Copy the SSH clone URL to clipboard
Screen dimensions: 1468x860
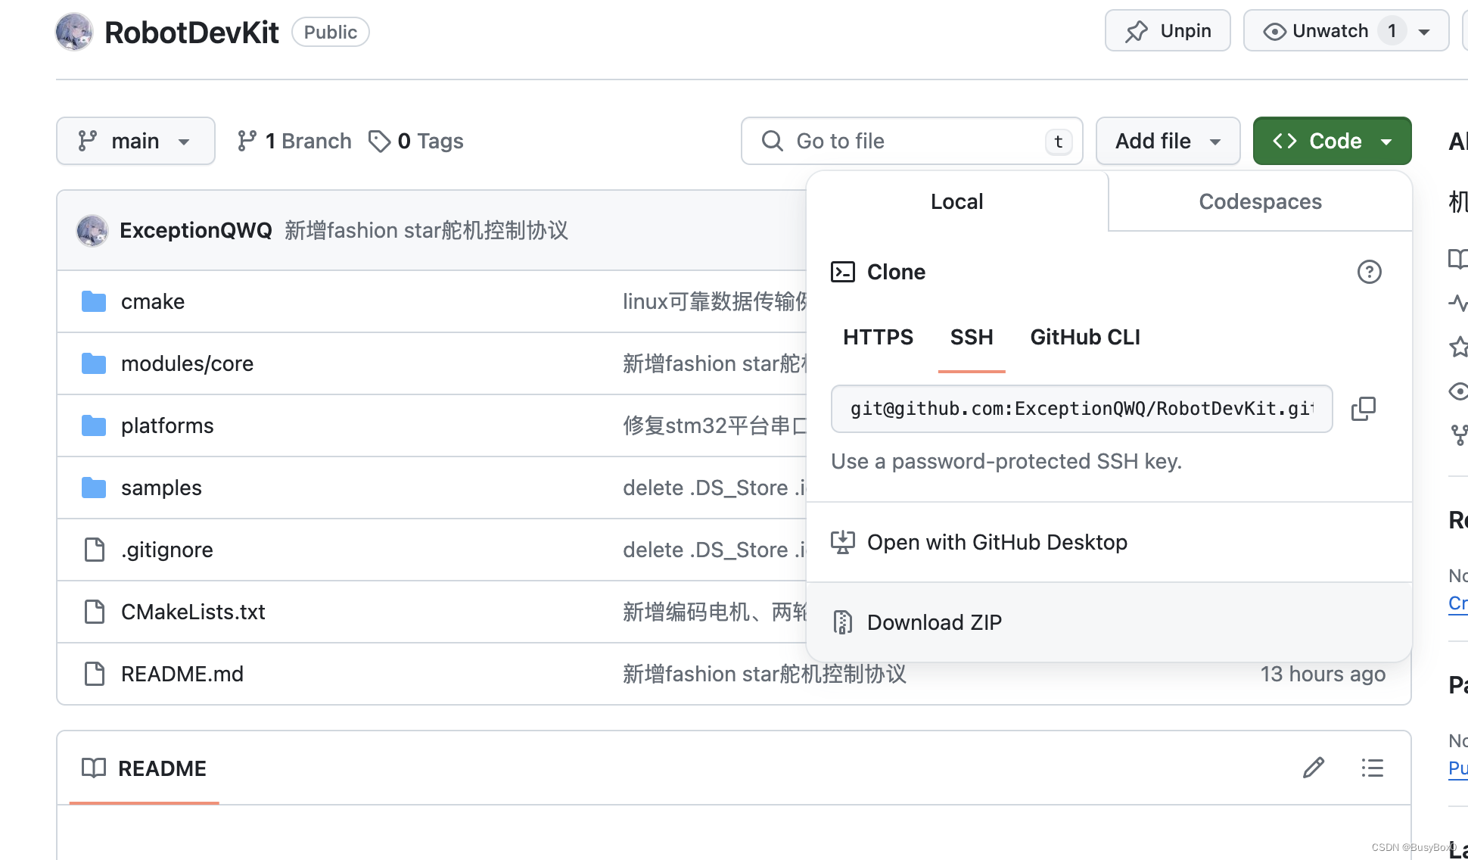[x=1363, y=409]
